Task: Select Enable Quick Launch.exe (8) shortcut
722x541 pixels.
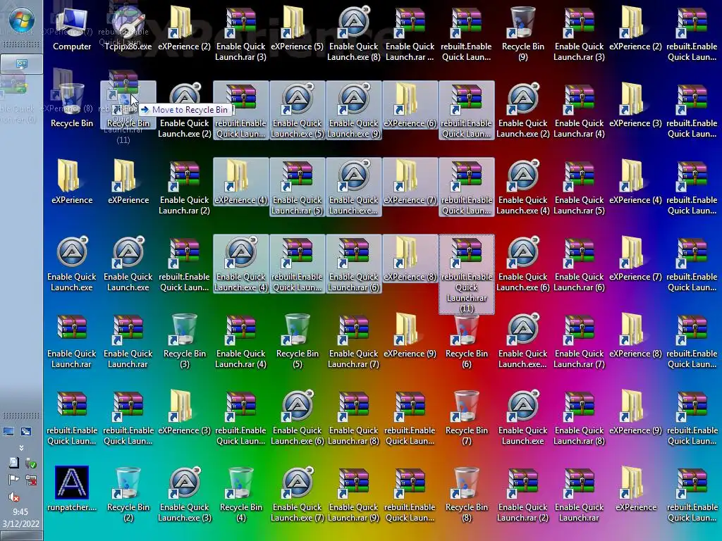Action: point(354,33)
